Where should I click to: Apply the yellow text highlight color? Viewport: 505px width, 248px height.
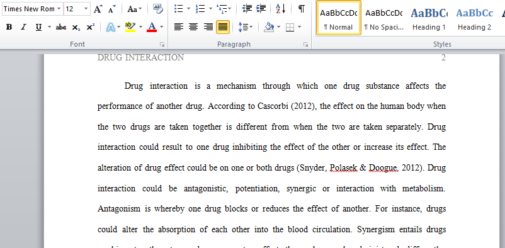130,27
